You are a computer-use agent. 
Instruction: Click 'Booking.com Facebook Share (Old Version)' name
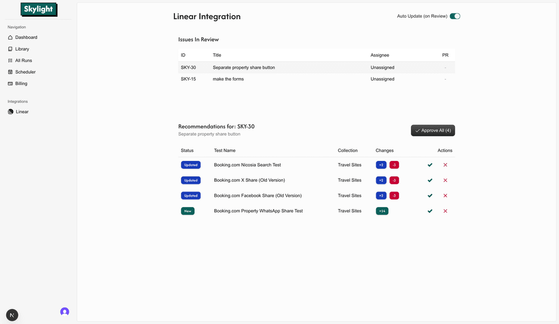258,196
